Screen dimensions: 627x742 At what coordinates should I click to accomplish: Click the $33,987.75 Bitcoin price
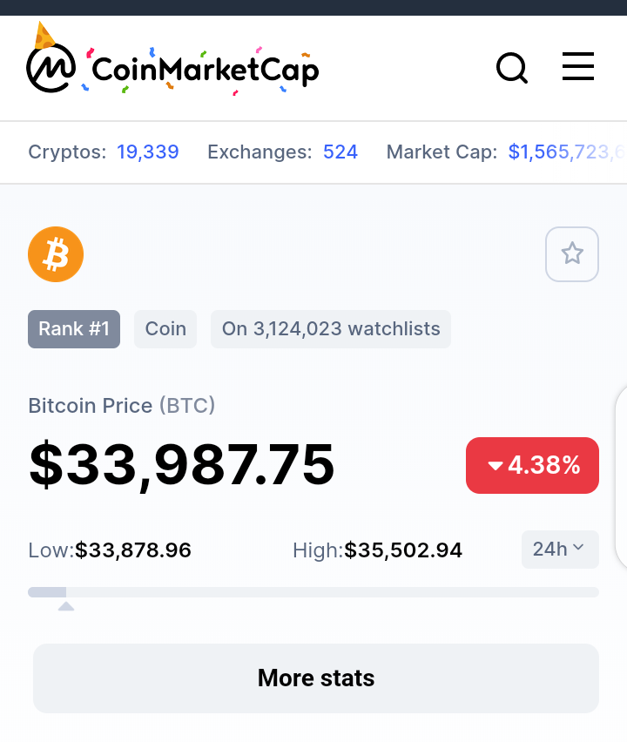182,465
